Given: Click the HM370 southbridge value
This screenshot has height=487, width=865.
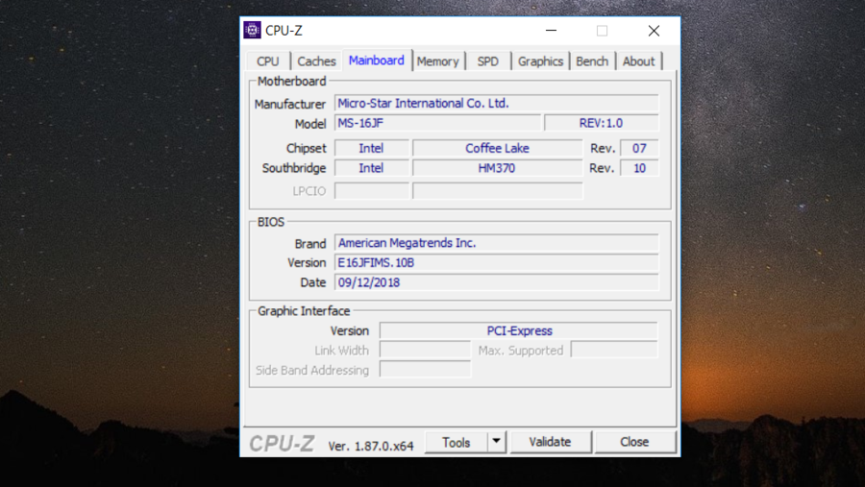Looking at the screenshot, I should pos(497,168).
